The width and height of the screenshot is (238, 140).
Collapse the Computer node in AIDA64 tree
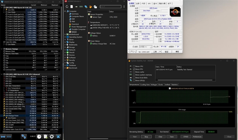point(65,11)
